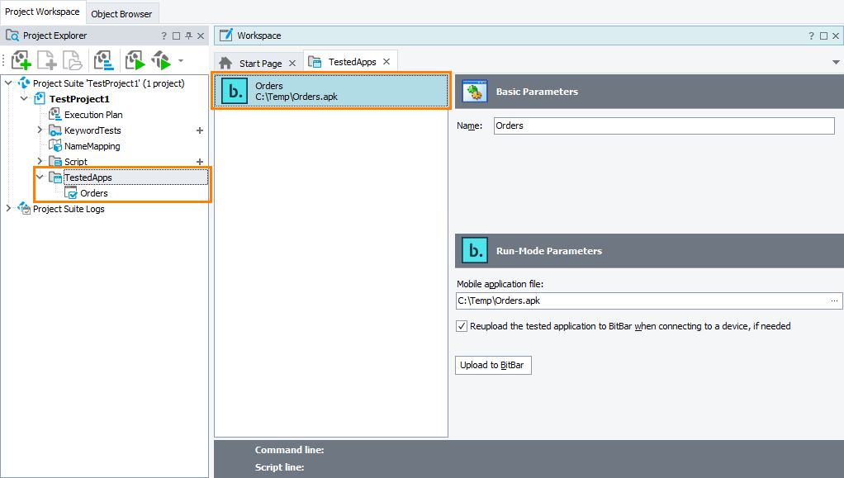Click the Run Project Suite icon

tap(161, 60)
